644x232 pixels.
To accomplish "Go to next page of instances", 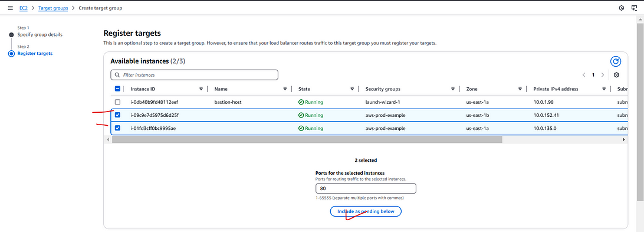I will pyautogui.click(x=603, y=75).
